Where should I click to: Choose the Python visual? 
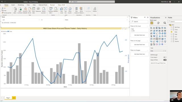coord(151,41)
